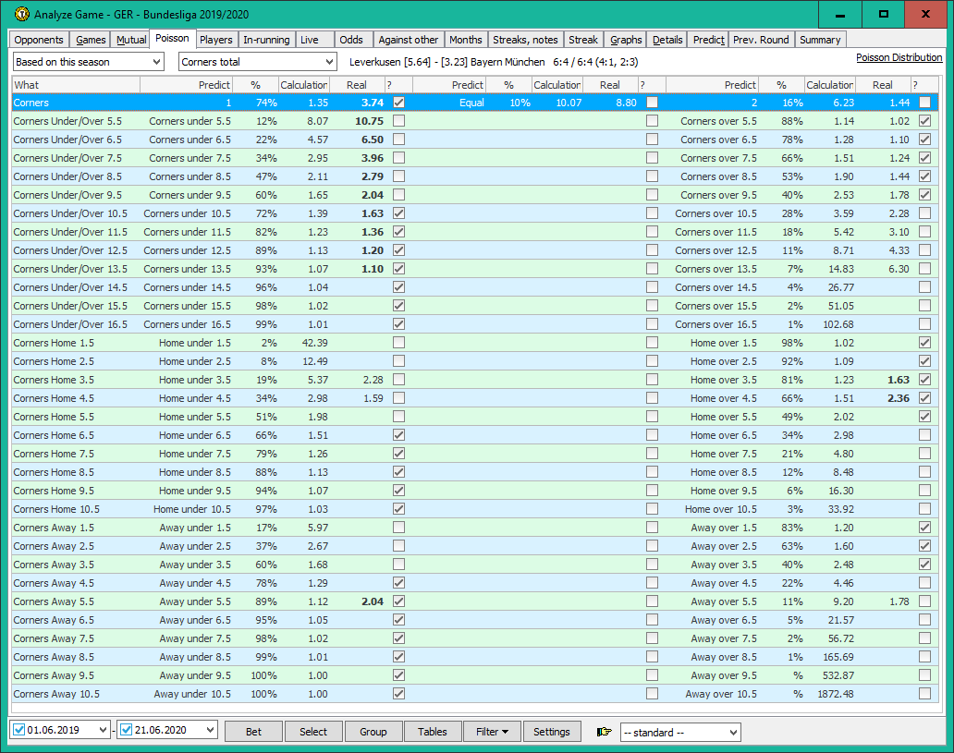The width and height of the screenshot is (954, 753).
Task: Open the '-- standard --' dropdown
Action: click(680, 732)
